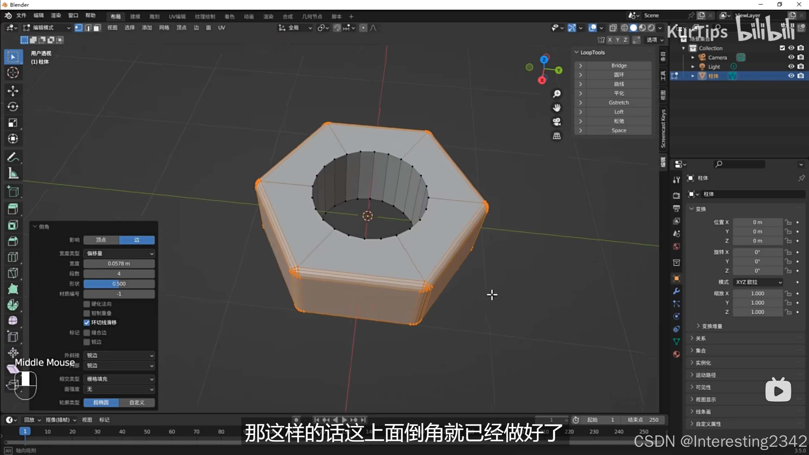Open the width type (宽度类型) dropdown

119,253
